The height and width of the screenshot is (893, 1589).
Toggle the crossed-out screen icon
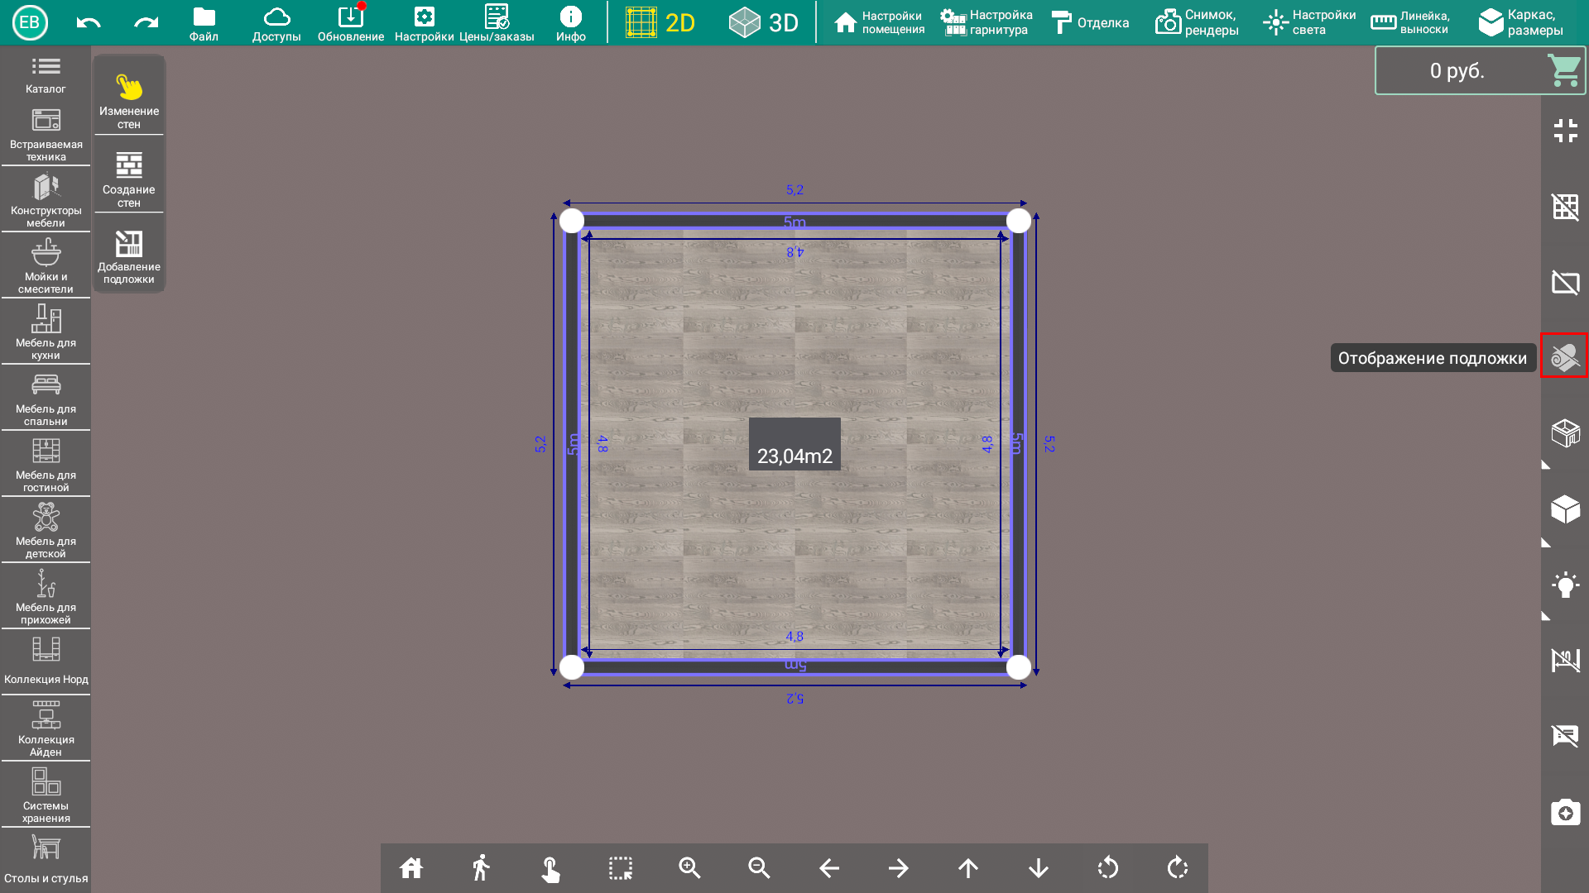(1565, 283)
